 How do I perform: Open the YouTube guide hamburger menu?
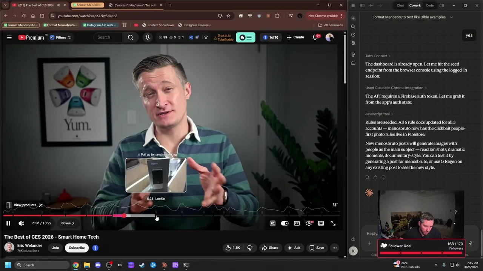click(9, 37)
